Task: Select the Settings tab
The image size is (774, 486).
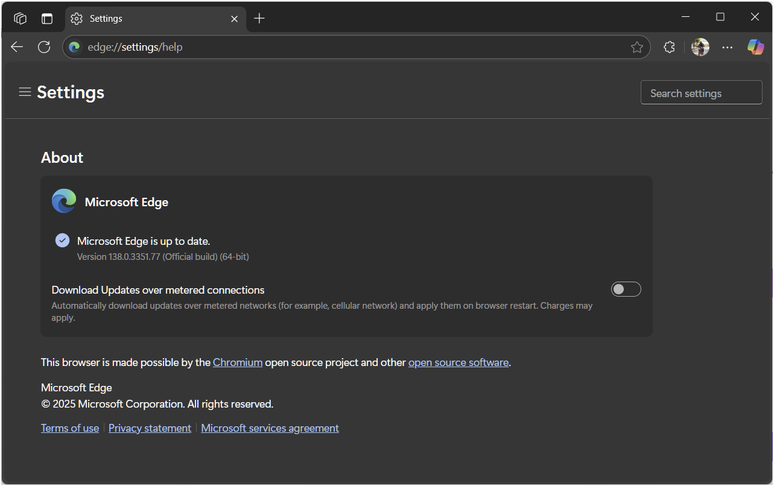Action: (x=155, y=19)
